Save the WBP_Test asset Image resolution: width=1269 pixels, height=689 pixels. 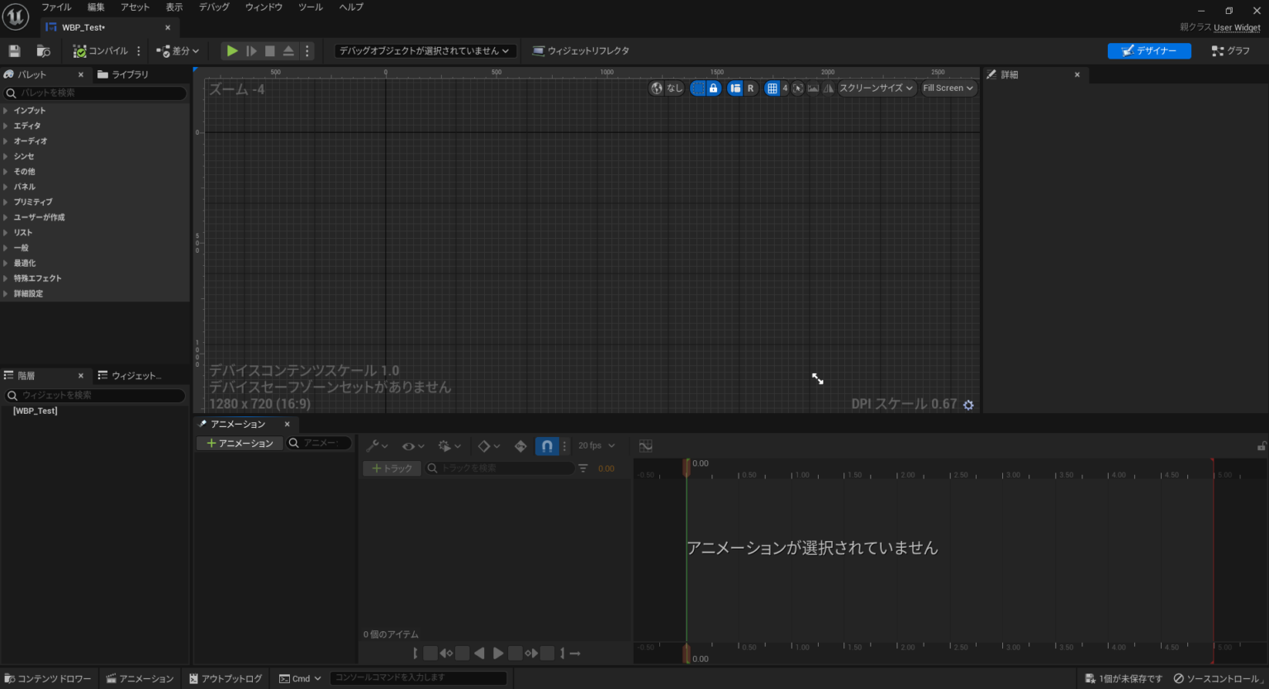[x=13, y=50]
